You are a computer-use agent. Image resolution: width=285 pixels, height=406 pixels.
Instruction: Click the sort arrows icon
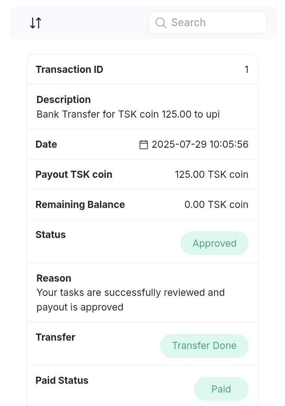pyautogui.click(x=36, y=23)
